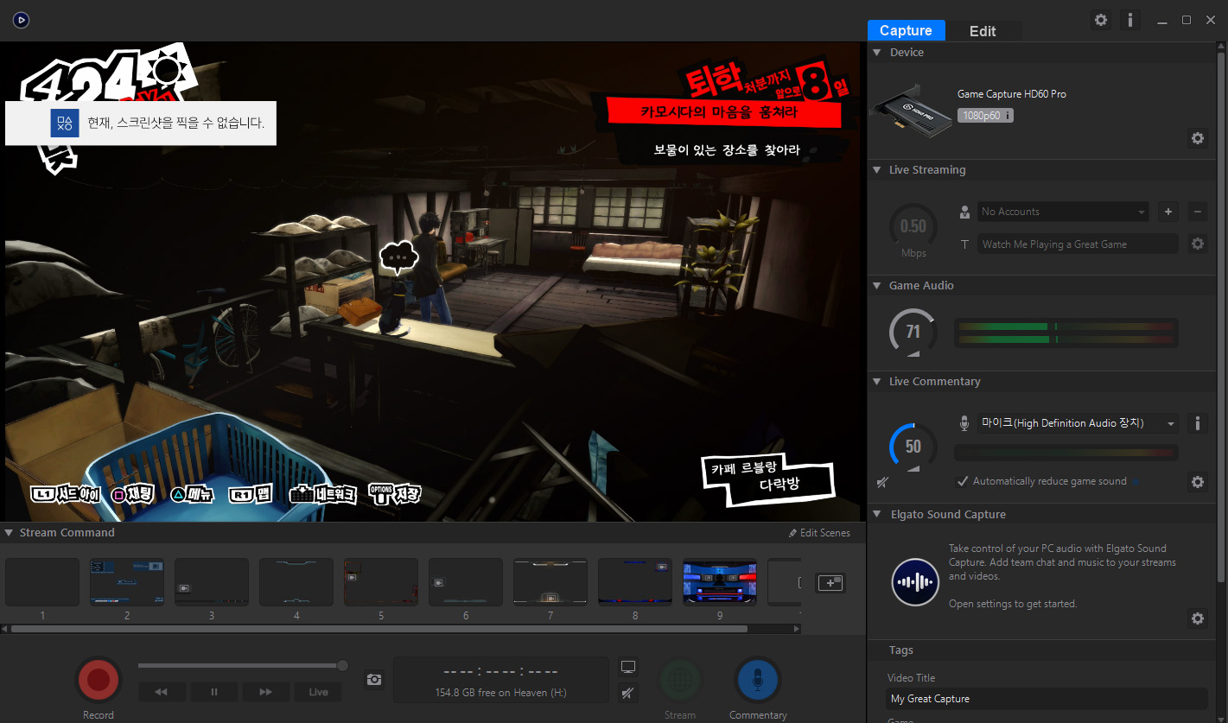This screenshot has height=723, width=1228.
Task: Click the Live Commentary volume dial
Action: [913, 447]
